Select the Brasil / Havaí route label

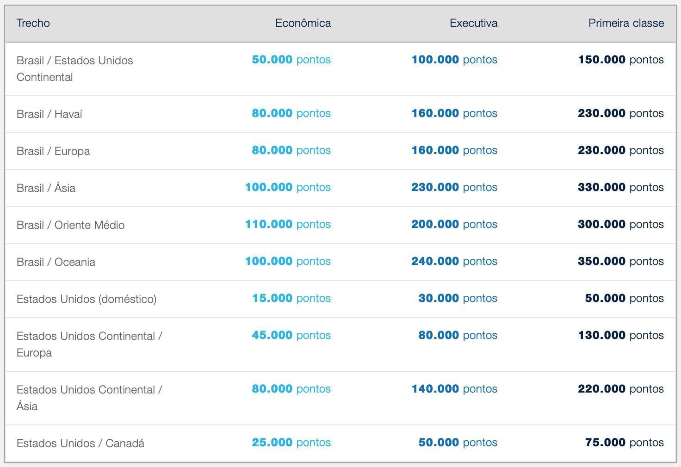tap(50, 114)
